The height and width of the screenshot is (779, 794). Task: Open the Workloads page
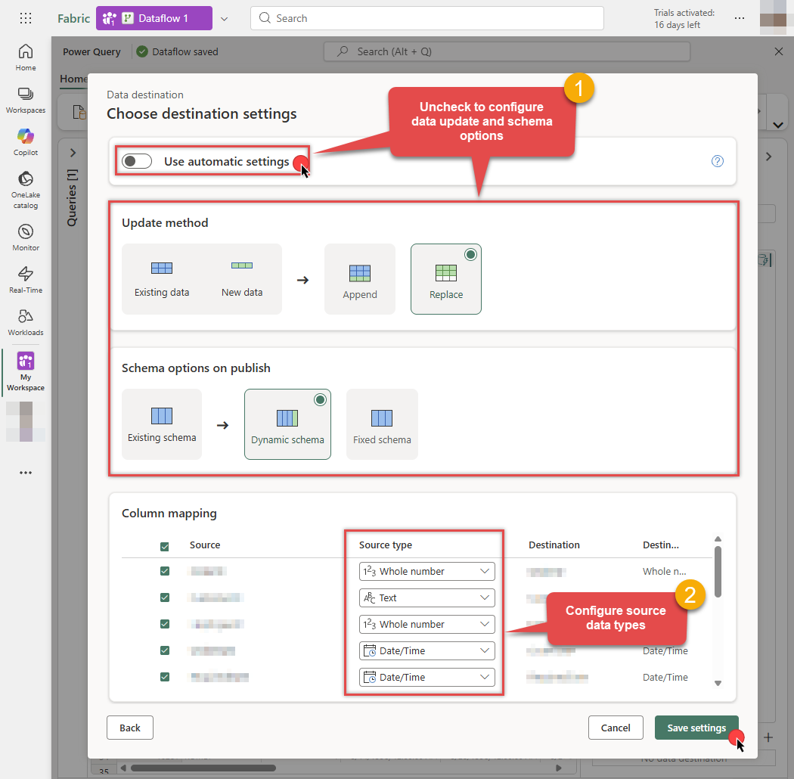pyautogui.click(x=25, y=320)
